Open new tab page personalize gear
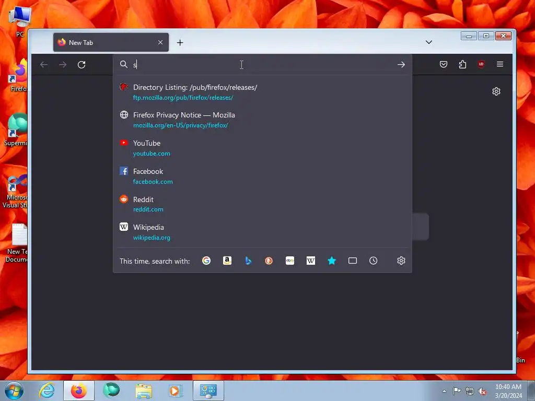This screenshot has height=401, width=535. 496,91
